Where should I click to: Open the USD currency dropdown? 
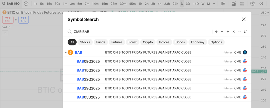click(x=265, y=13)
